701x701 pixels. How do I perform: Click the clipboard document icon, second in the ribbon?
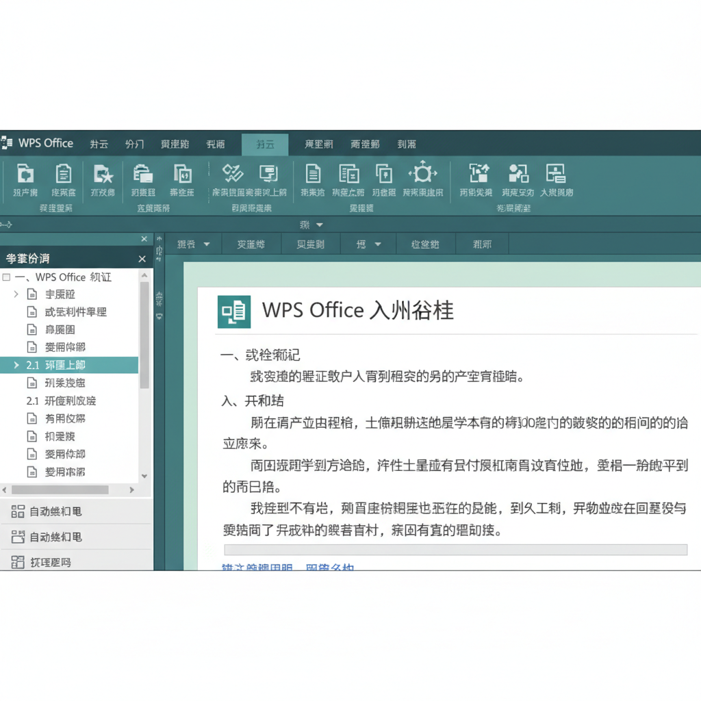tap(64, 173)
